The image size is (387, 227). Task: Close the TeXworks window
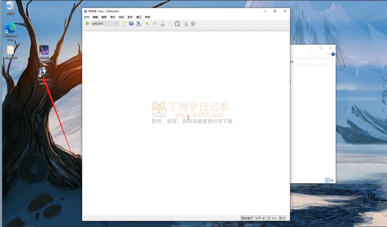[285, 11]
